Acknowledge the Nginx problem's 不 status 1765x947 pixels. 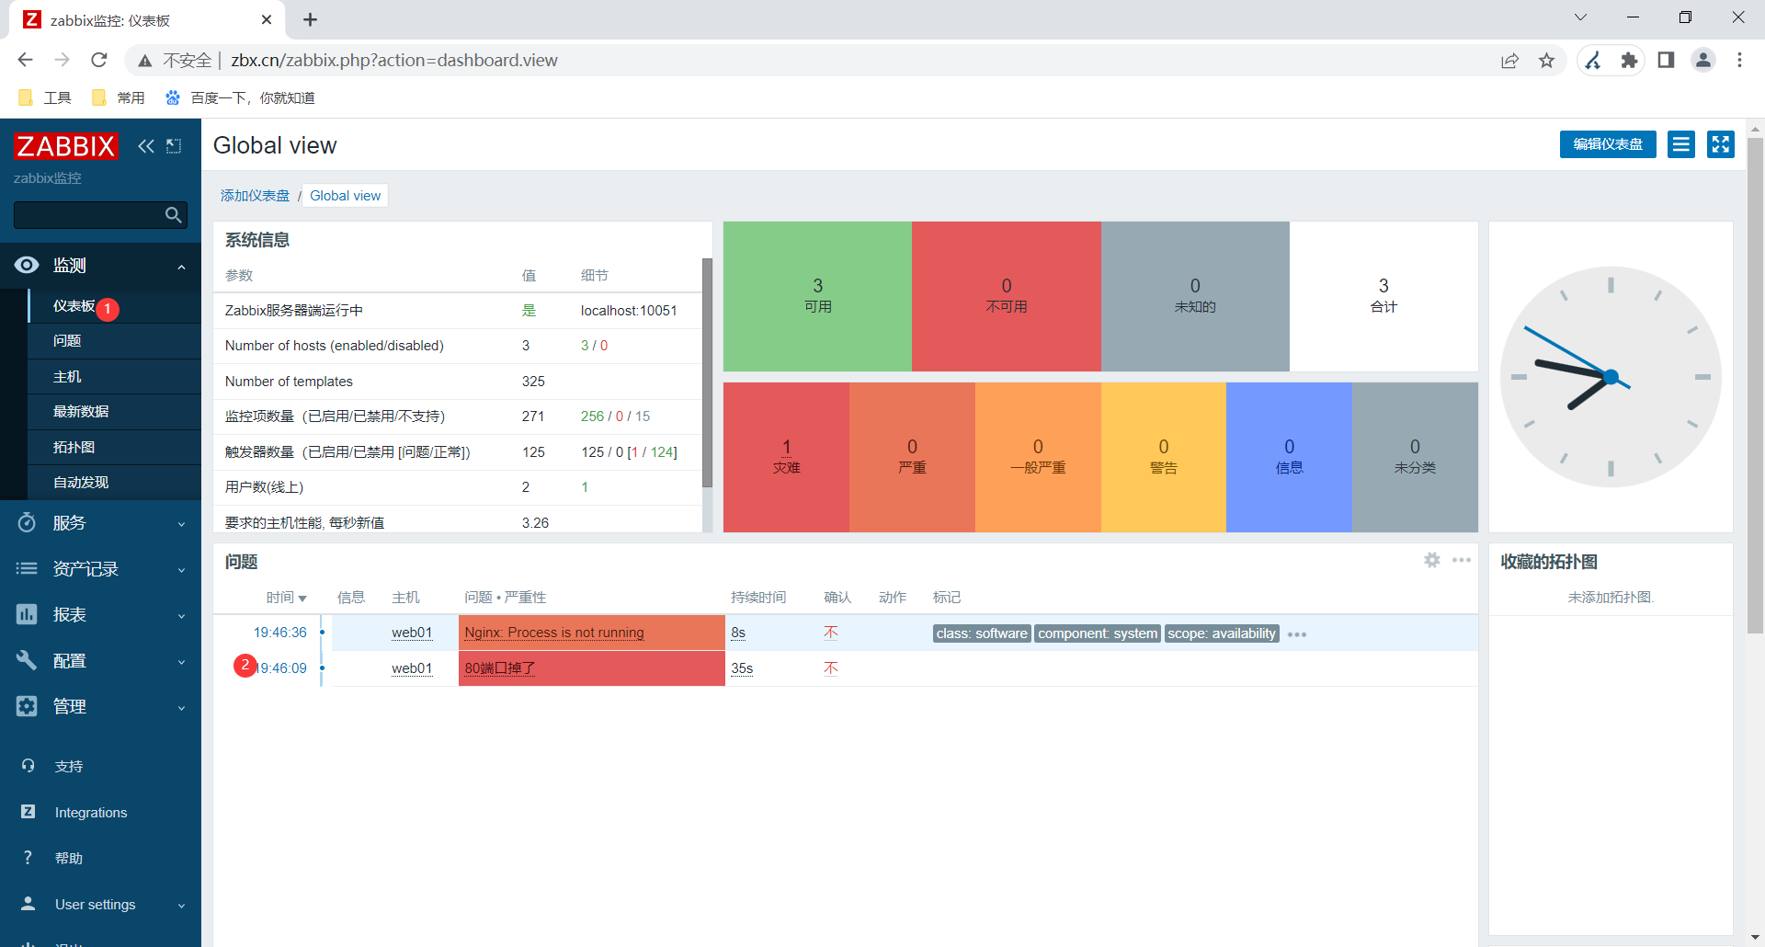831,633
